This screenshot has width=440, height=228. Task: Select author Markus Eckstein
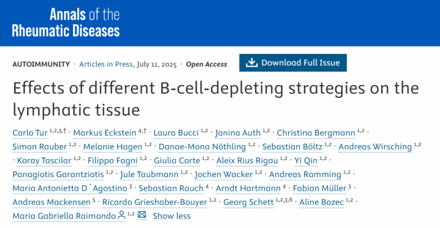pos(105,133)
